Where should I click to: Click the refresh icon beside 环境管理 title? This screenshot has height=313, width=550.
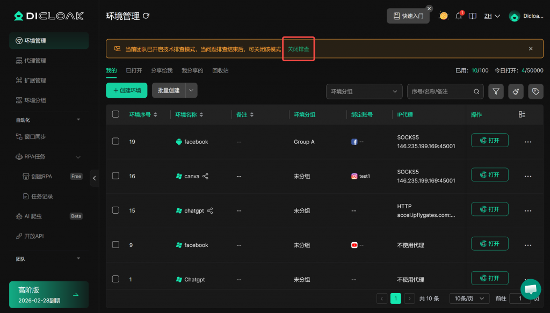(x=146, y=17)
